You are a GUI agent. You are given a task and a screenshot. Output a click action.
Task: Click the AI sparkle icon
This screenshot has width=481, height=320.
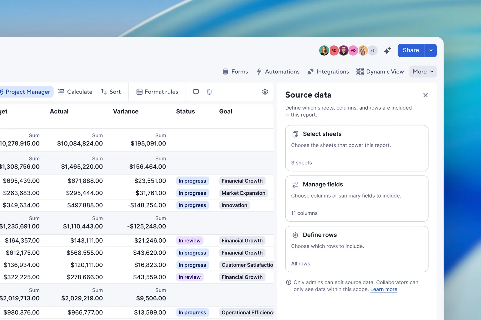387,51
